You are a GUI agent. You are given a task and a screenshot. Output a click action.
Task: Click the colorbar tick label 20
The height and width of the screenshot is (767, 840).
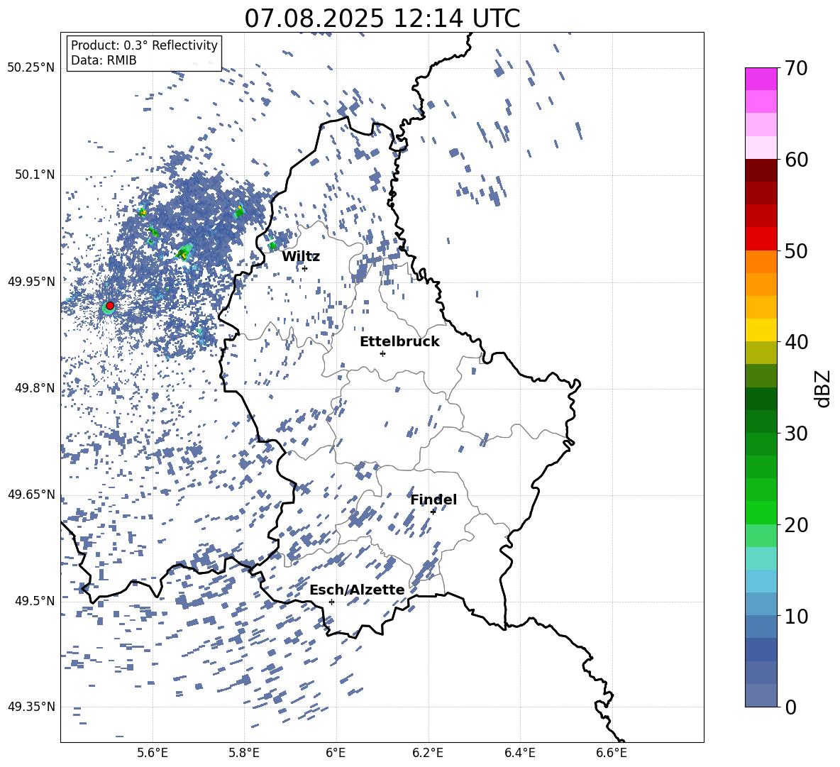[x=796, y=524]
